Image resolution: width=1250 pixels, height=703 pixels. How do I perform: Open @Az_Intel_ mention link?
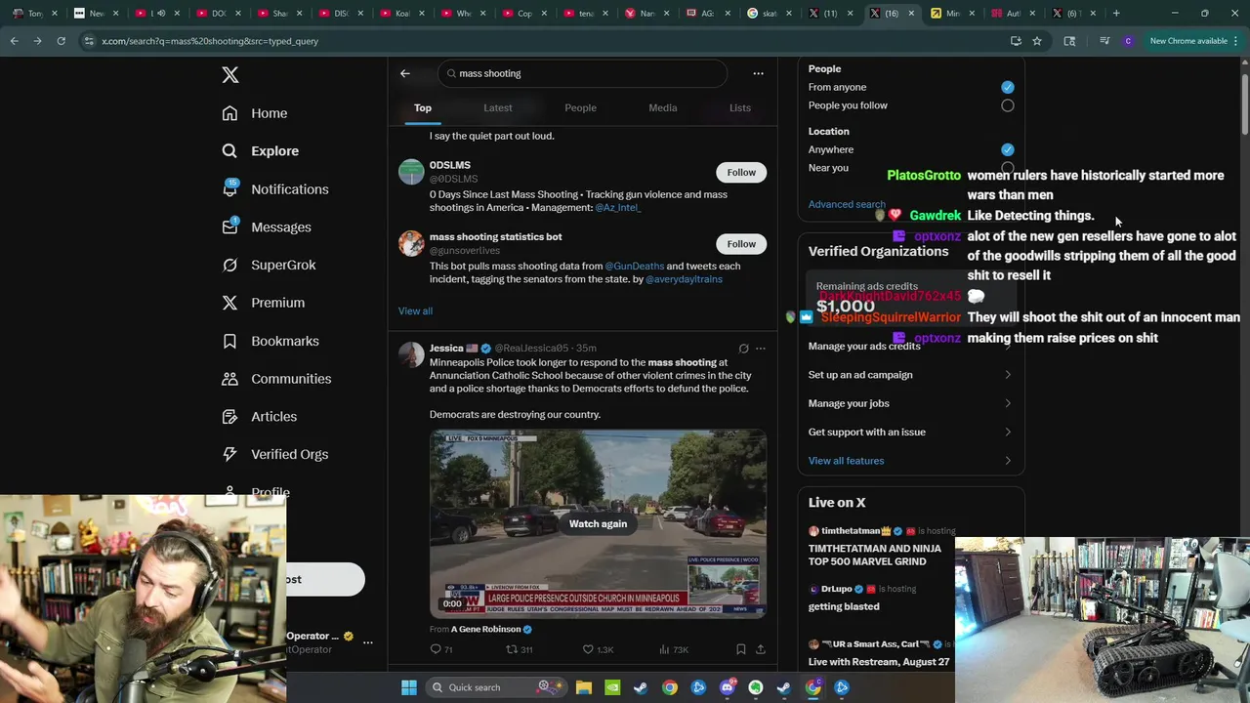tap(617, 208)
